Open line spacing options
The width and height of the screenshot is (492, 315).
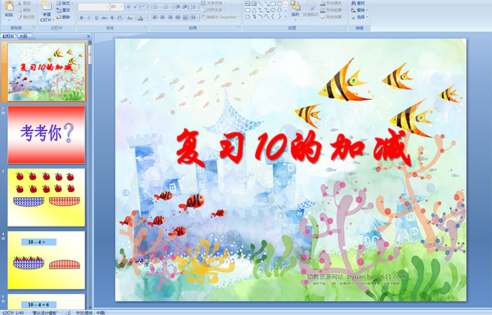click(x=195, y=7)
